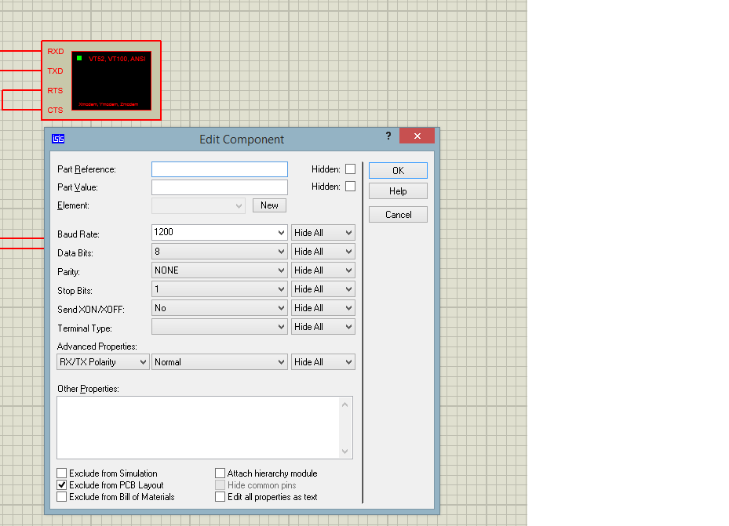The width and height of the screenshot is (729, 526).
Task: Check the Hidden box beside Part Value
Action: point(350,186)
